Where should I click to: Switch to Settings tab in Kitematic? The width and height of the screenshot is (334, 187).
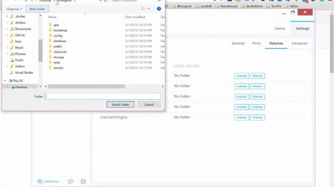pyautogui.click(x=302, y=29)
